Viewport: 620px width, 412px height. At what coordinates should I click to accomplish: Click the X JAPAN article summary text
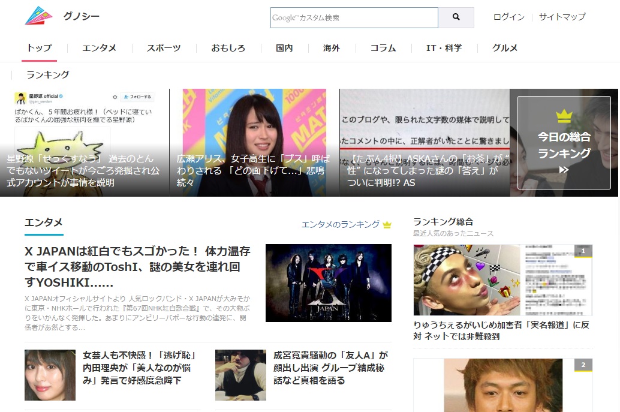137,313
